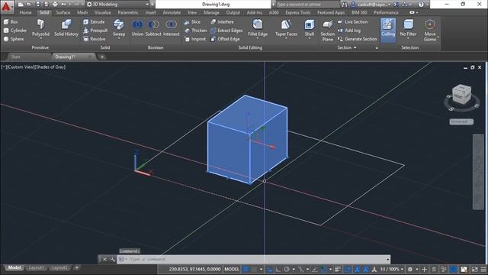
Task: Toggle Solid History
Action: pos(66,28)
